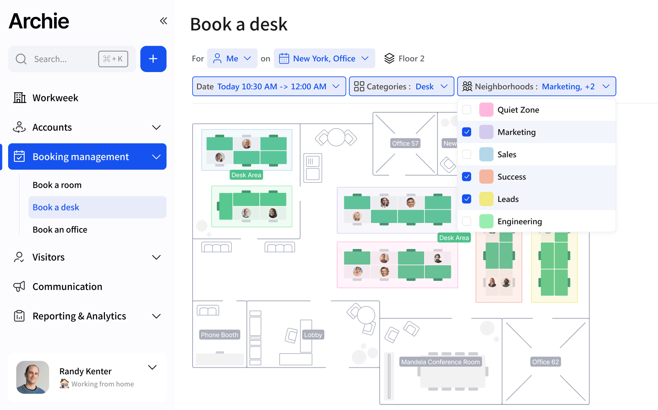Expand the Accounts menu chevron
The width and height of the screenshot is (658, 410).
point(156,127)
